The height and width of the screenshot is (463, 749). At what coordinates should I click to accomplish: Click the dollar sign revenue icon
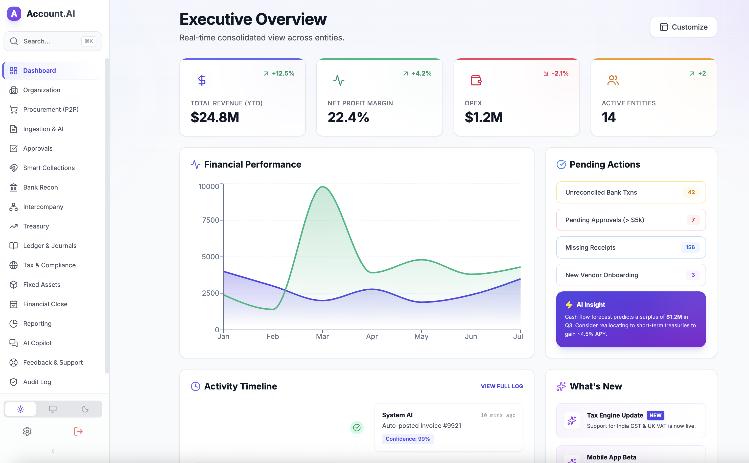[202, 80]
